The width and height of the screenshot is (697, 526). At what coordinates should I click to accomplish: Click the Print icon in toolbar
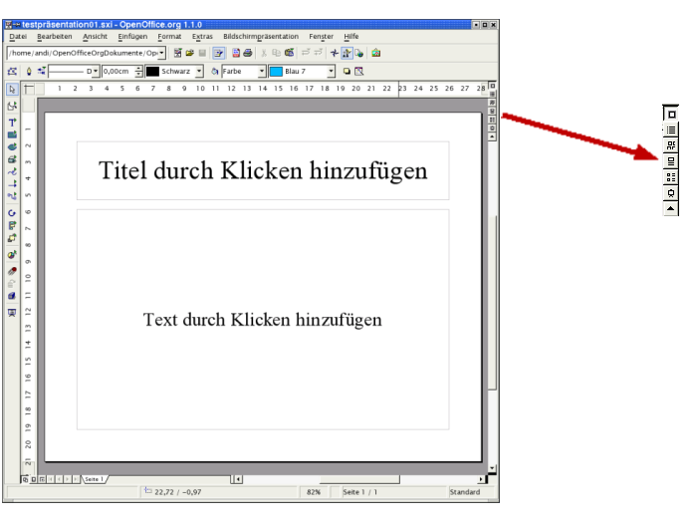tap(247, 53)
